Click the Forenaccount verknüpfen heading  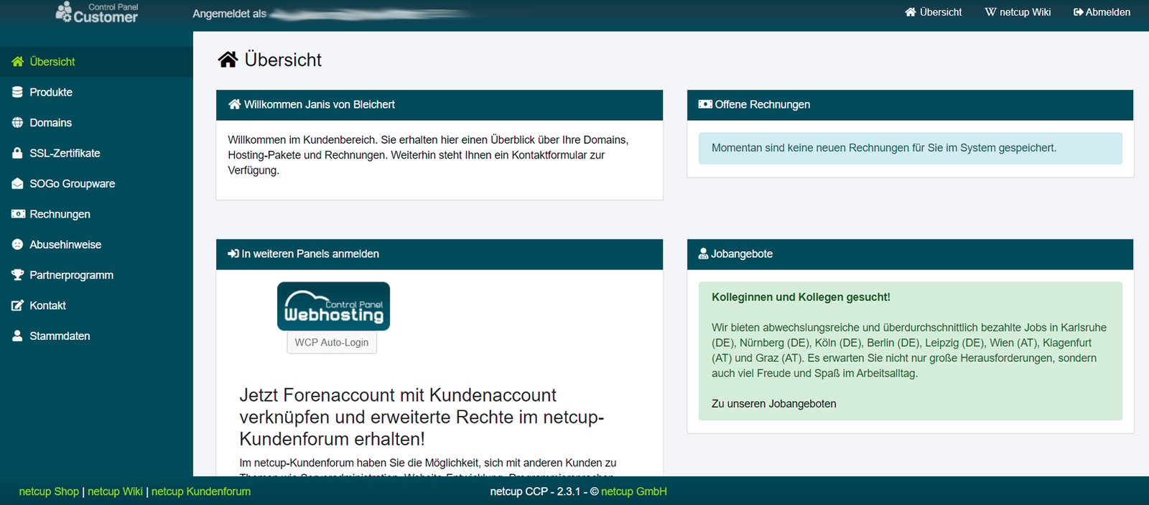[422, 417]
